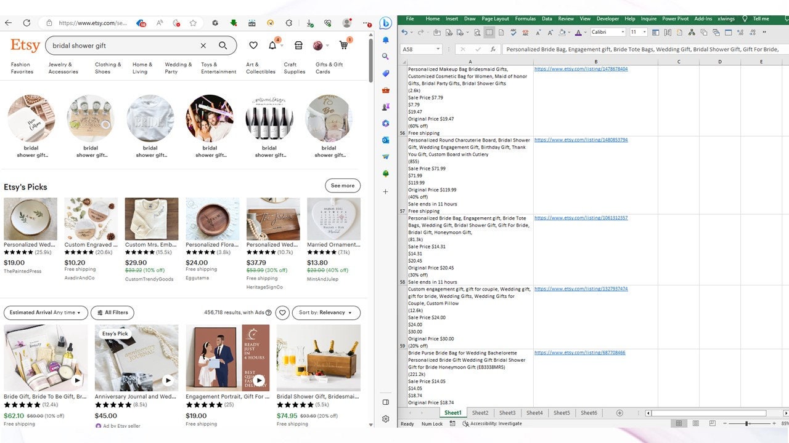Viewport: 789px width, 443px height.
Task: Click Excel horizontal scrollbar
Action: pos(709,413)
